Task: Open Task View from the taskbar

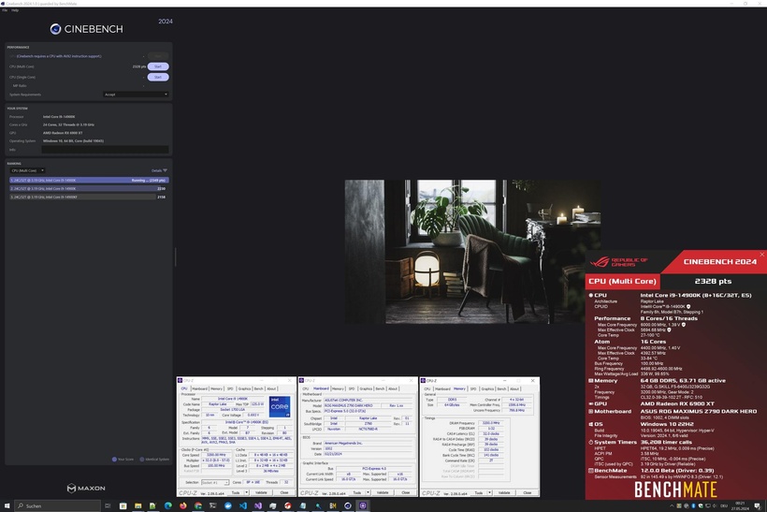Action: click(108, 505)
